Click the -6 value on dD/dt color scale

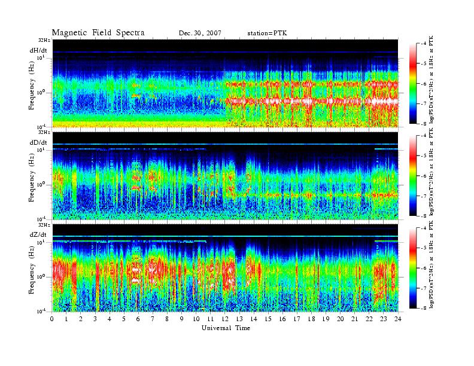pos(423,176)
